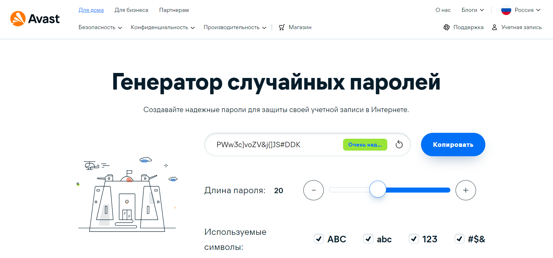Image resolution: width=553 pixels, height=258 pixels.
Task: Expand the Конфиденциальность menu
Action: (x=163, y=28)
